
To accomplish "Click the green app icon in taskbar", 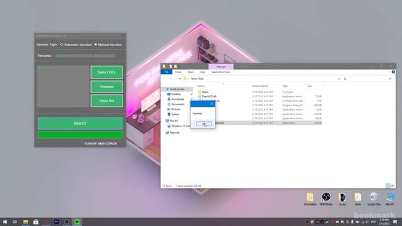I will (x=77, y=222).
